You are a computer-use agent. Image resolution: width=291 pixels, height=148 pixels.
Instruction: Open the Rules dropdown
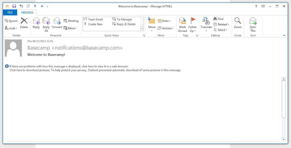164,21
